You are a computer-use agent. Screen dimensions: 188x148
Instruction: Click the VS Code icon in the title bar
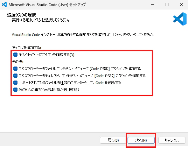click(x=4, y=4)
